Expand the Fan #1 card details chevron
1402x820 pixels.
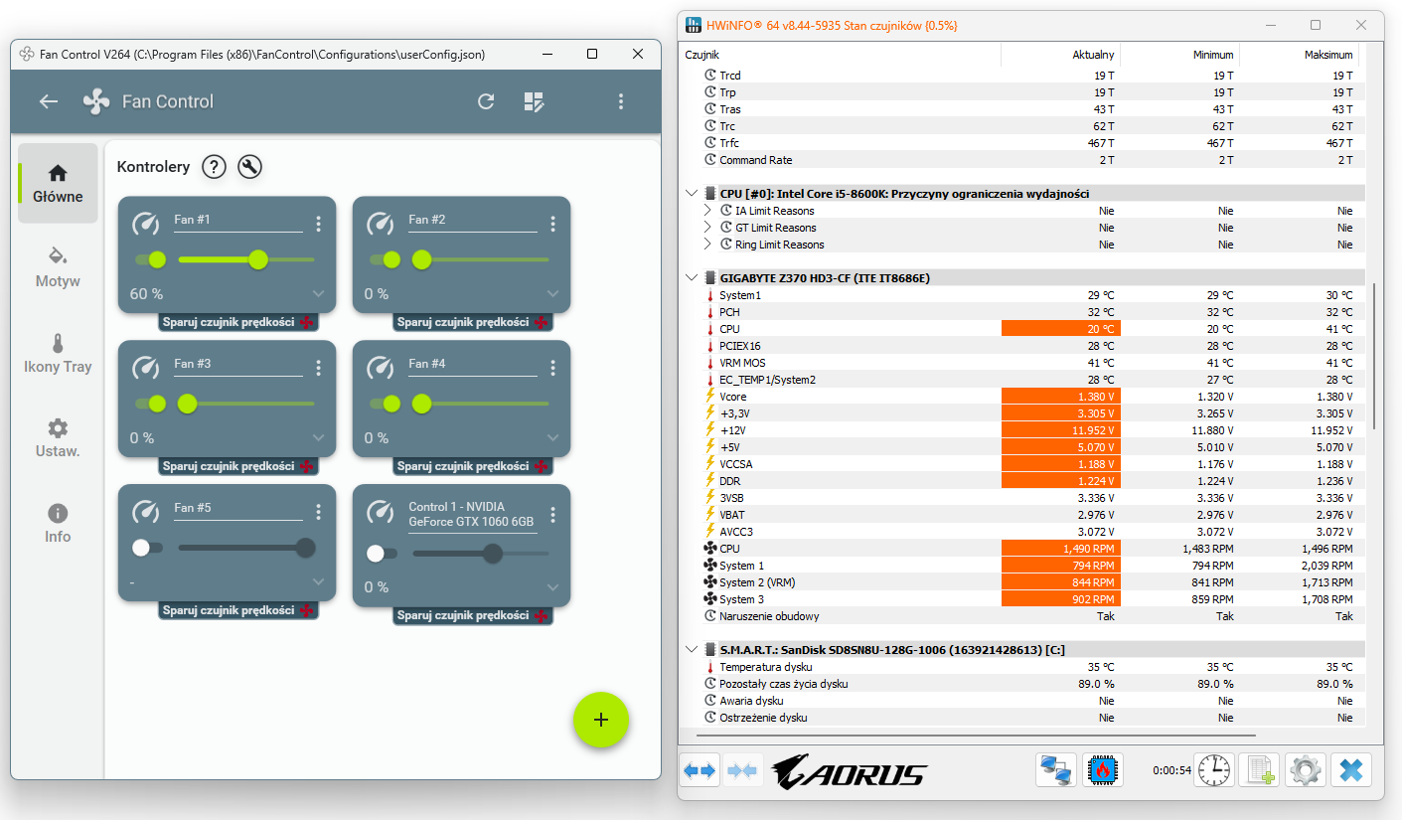click(x=319, y=294)
